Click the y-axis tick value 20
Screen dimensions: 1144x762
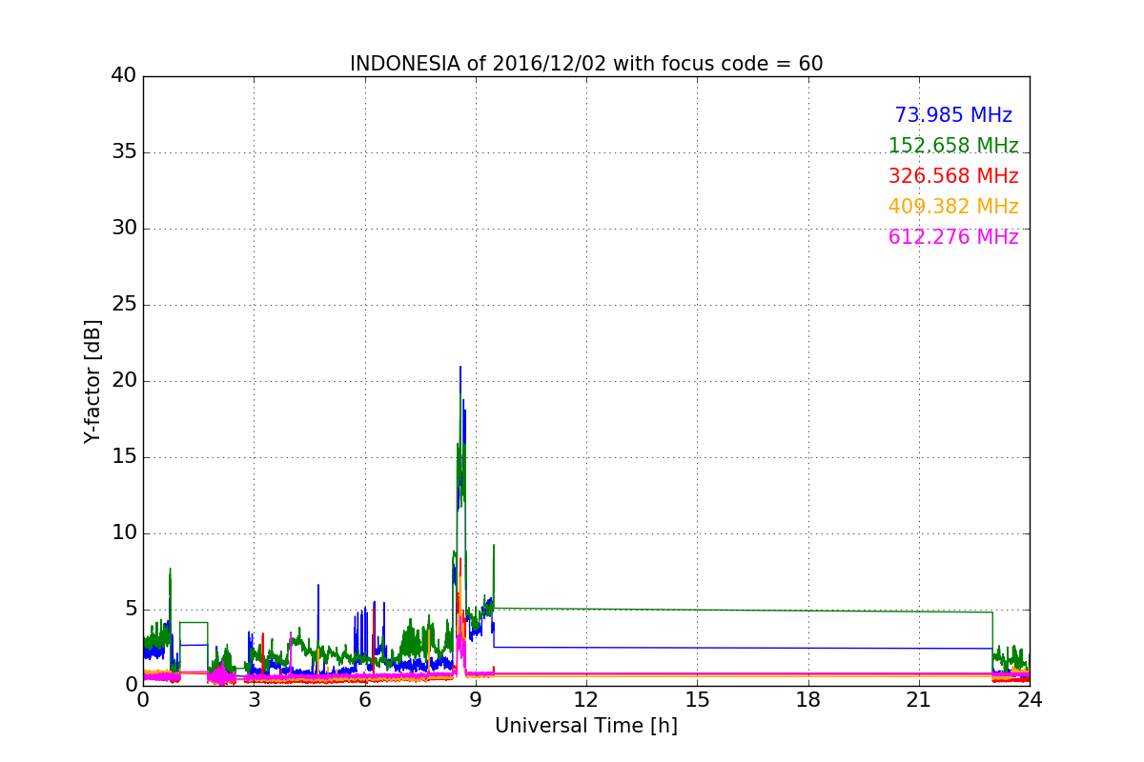(124, 381)
